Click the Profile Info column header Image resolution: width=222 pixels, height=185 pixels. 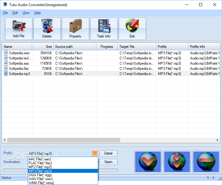pyautogui.click(x=204, y=47)
